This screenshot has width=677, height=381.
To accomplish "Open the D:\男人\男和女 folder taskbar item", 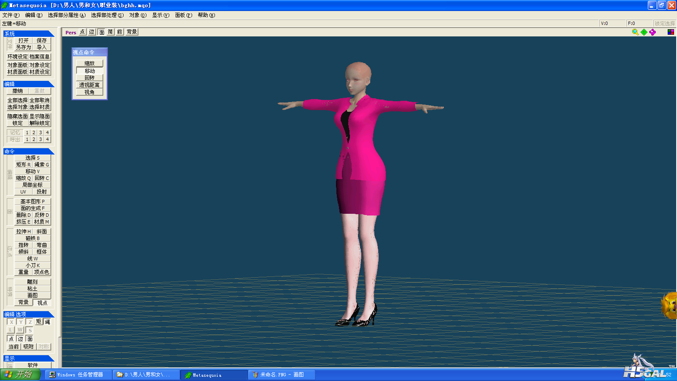I will click(146, 375).
